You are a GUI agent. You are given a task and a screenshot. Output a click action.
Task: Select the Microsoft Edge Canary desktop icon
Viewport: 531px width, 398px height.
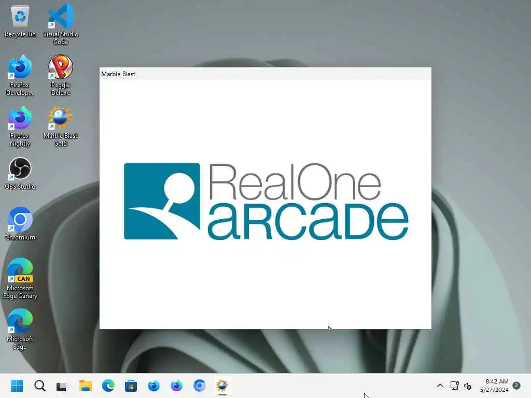(x=20, y=278)
